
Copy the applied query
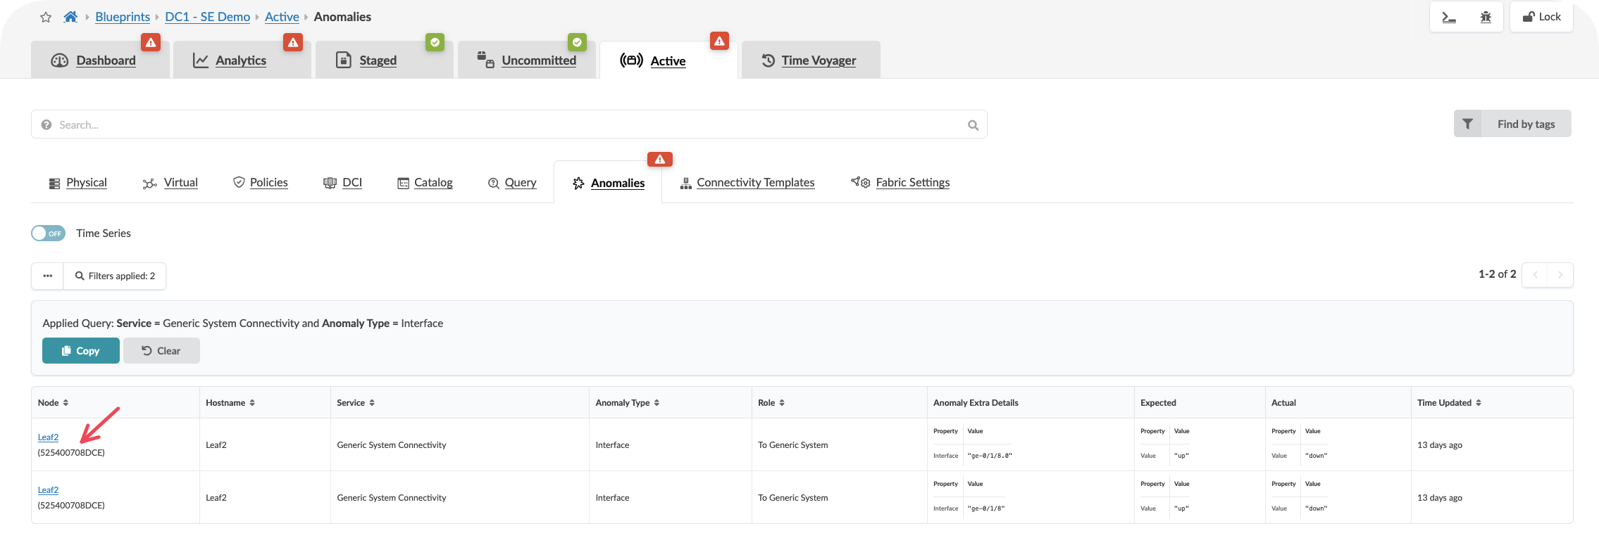point(81,351)
